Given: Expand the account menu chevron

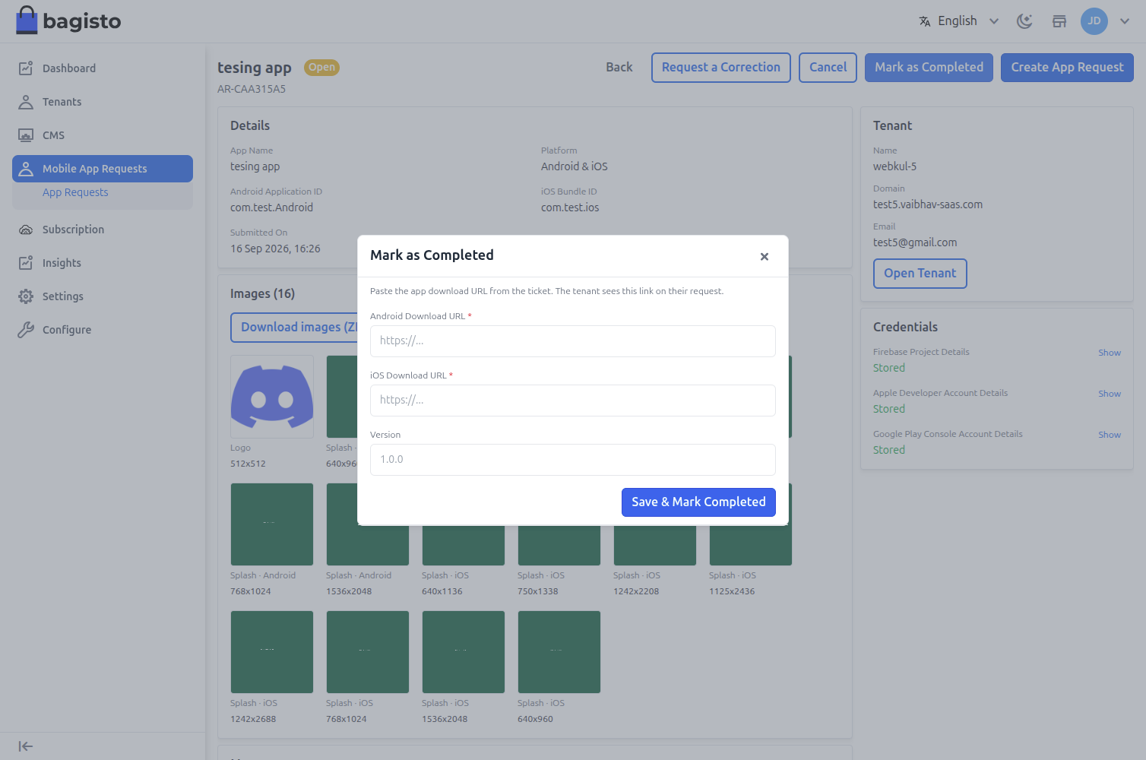Looking at the screenshot, I should [x=1125, y=21].
